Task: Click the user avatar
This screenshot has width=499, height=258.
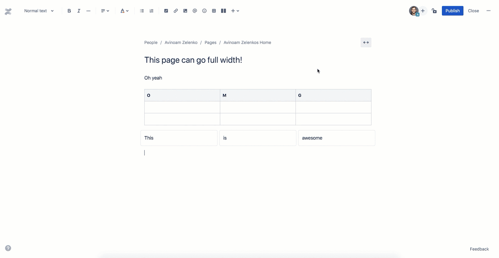Action: 414,11
